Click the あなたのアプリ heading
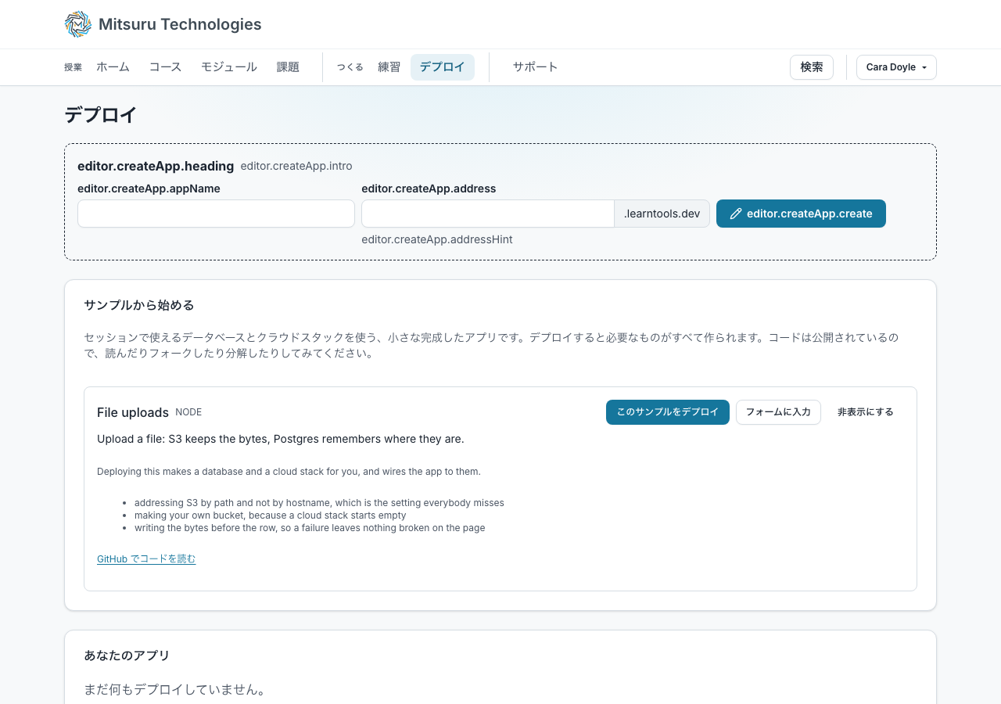The height and width of the screenshot is (704, 1001). (127, 656)
